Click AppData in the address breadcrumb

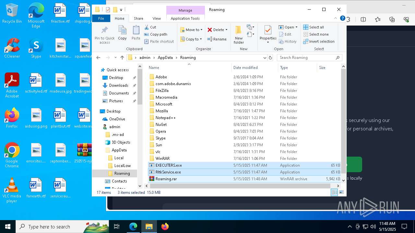pos(165,58)
